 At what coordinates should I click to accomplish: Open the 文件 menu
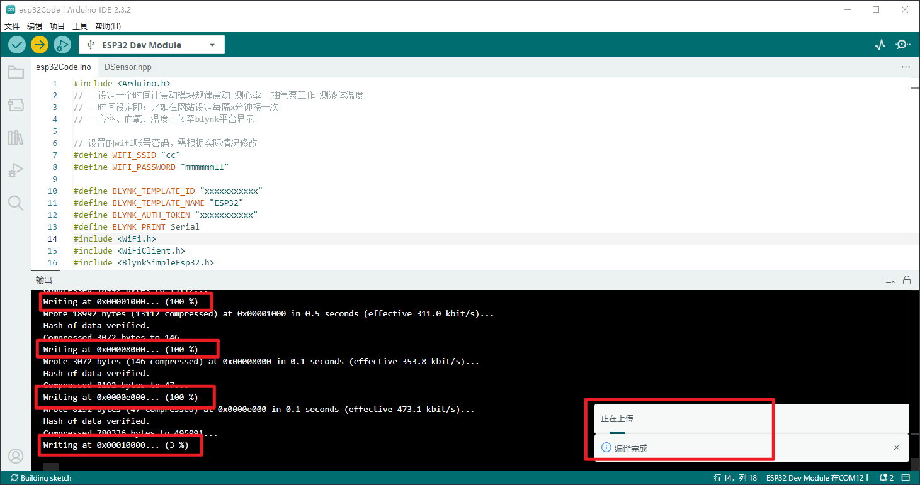pos(12,26)
